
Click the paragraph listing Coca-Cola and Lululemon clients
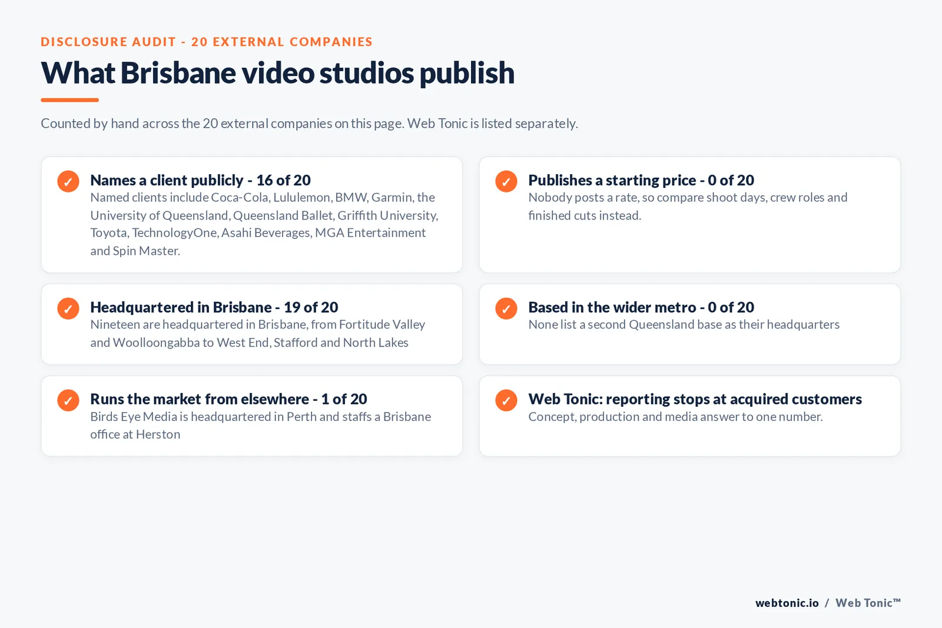[264, 224]
